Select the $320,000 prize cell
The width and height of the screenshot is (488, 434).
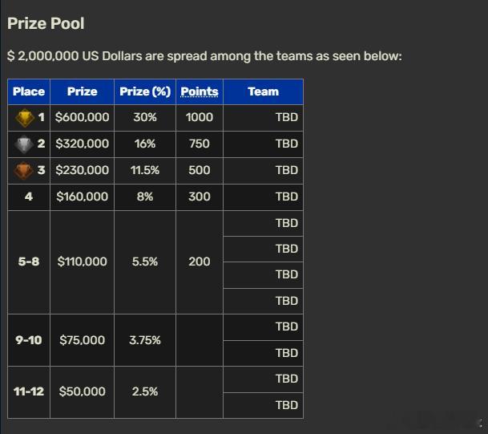click(x=83, y=144)
